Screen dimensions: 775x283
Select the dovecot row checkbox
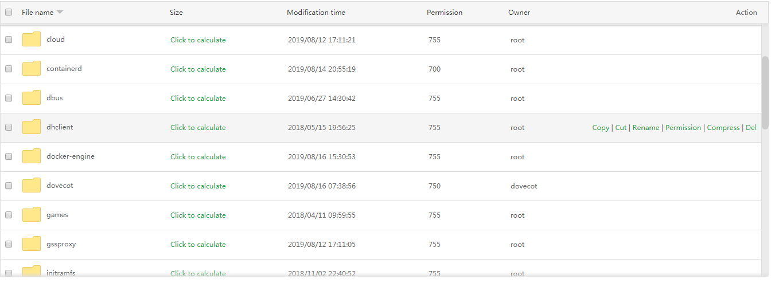point(9,186)
